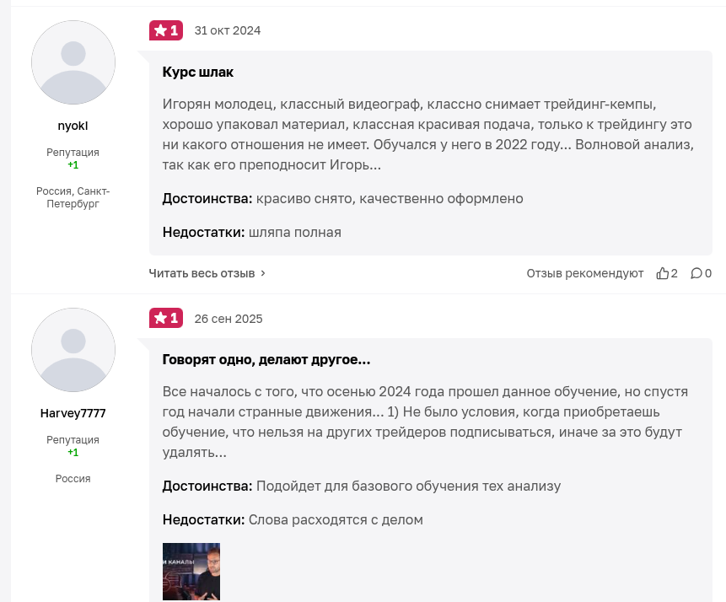Open review title 'Курс шлак'
This screenshot has height=602, width=726.
coord(198,72)
